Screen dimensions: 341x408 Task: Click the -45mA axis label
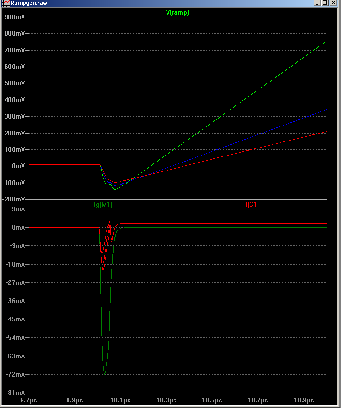coord(15,319)
